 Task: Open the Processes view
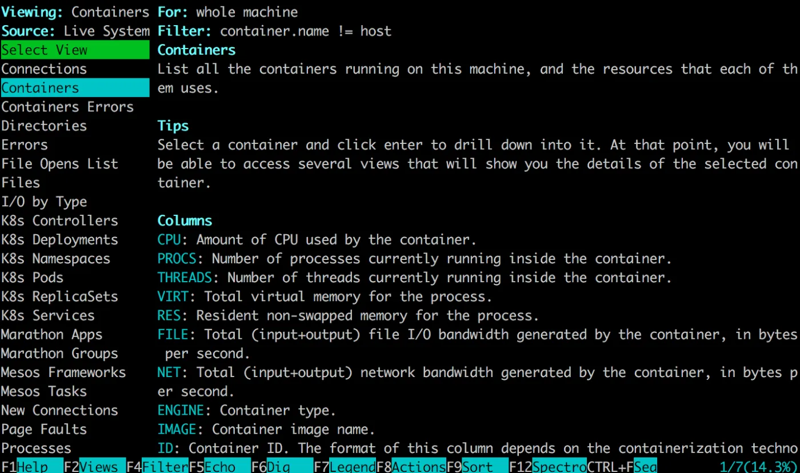coord(36,448)
